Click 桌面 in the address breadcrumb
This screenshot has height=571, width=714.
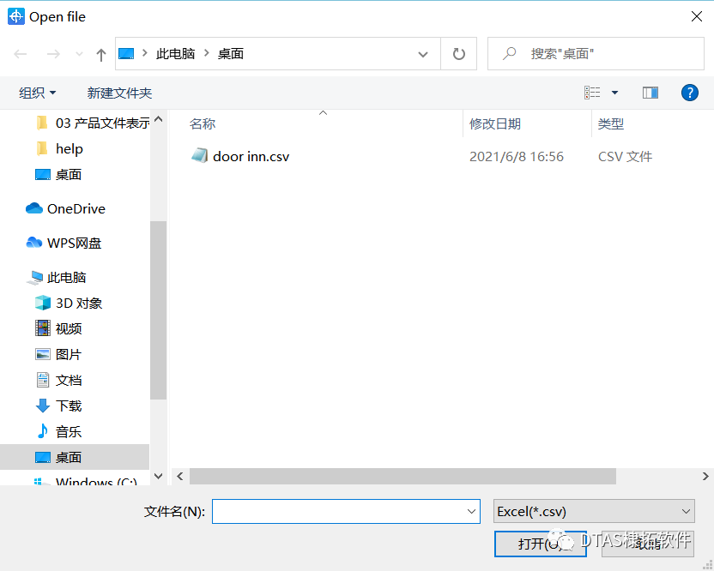(230, 53)
